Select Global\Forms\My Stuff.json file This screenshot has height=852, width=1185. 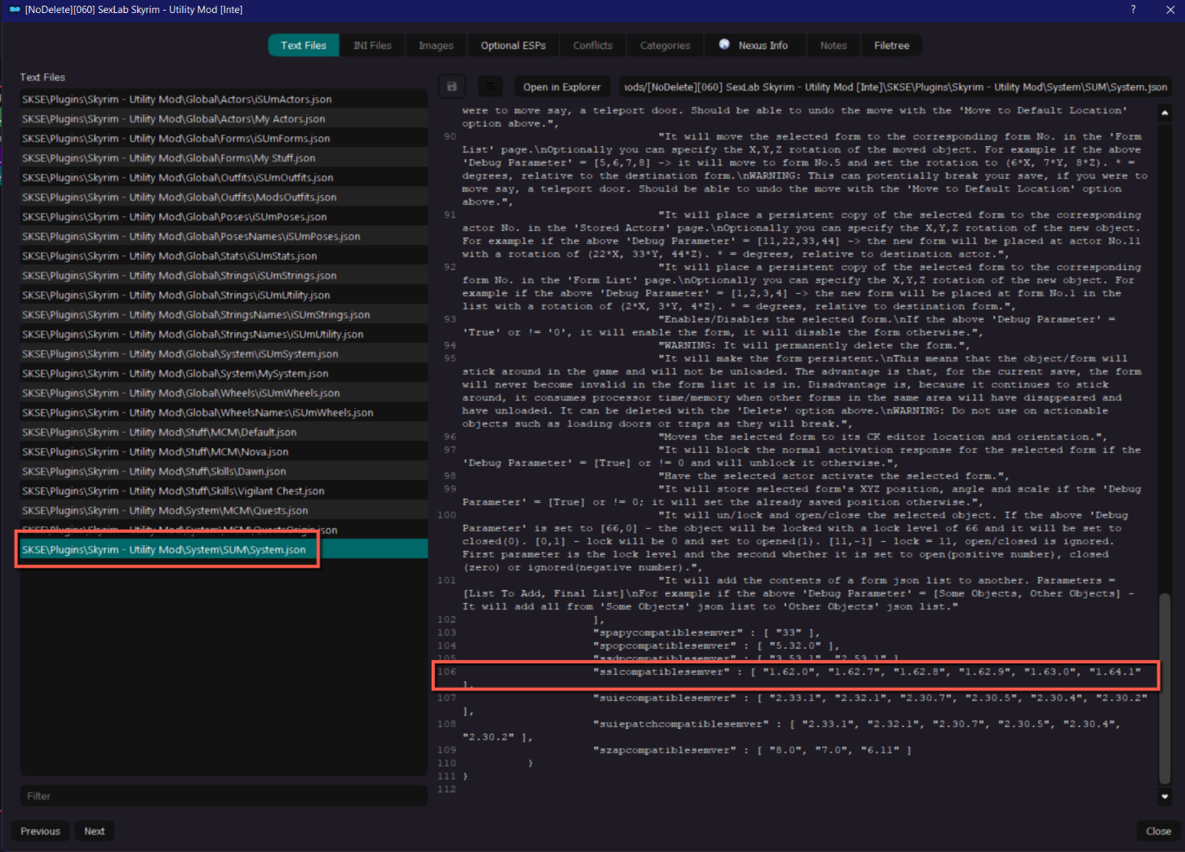tap(224, 158)
